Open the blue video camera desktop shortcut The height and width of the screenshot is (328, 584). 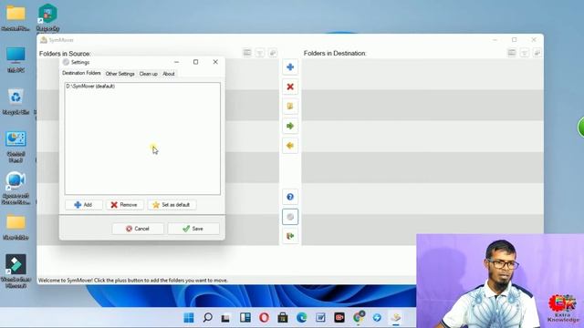(x=16, y=189)
